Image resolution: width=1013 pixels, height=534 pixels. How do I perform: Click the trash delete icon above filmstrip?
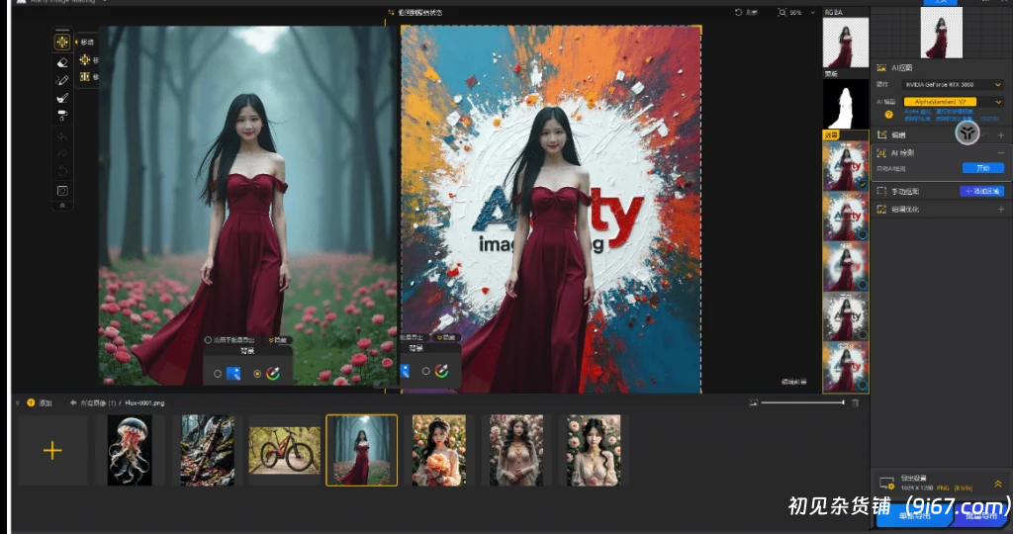point(856,402)
